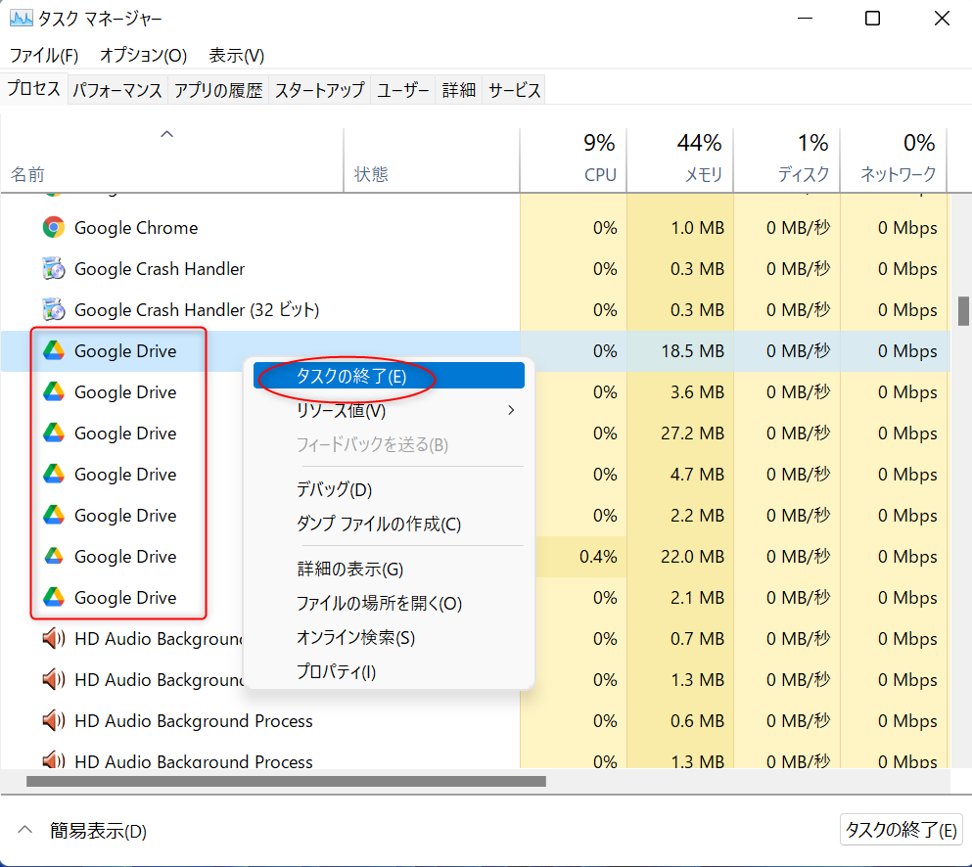Choose タスクの終了(E) in the context menu

coord(389,376)
